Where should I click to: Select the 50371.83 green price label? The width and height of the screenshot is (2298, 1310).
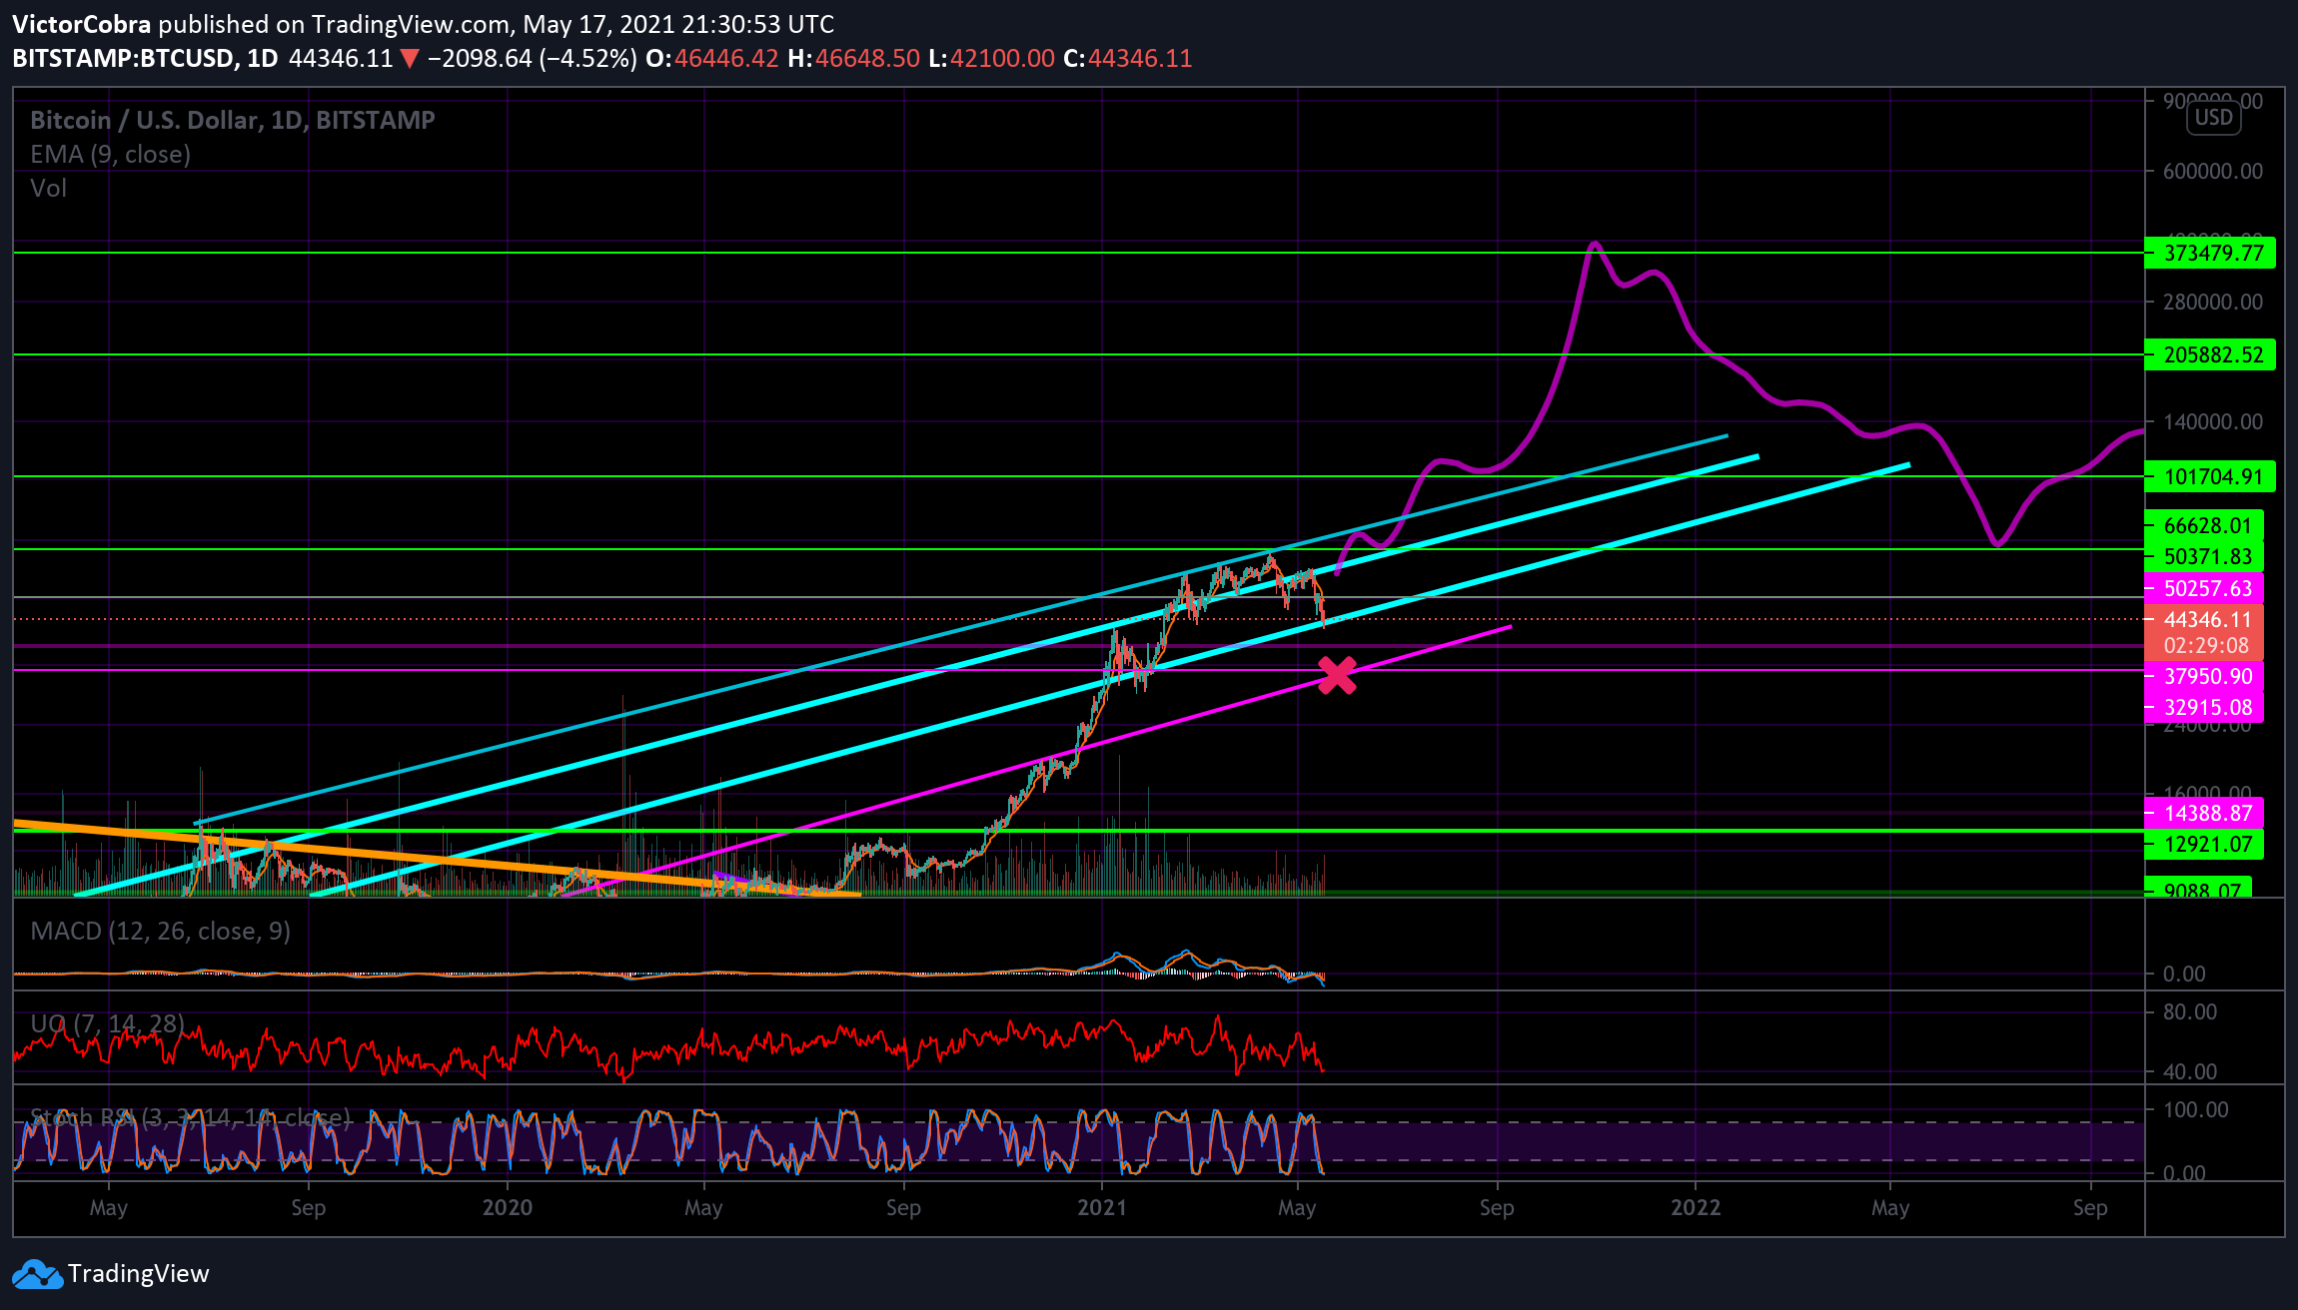tap(2205, 556)
